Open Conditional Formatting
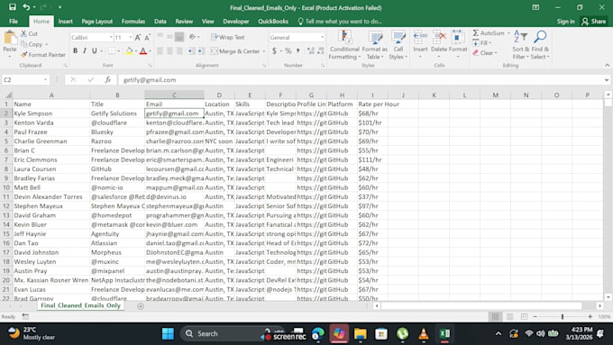This screenshot has height=345, width=613. (344, 44)
